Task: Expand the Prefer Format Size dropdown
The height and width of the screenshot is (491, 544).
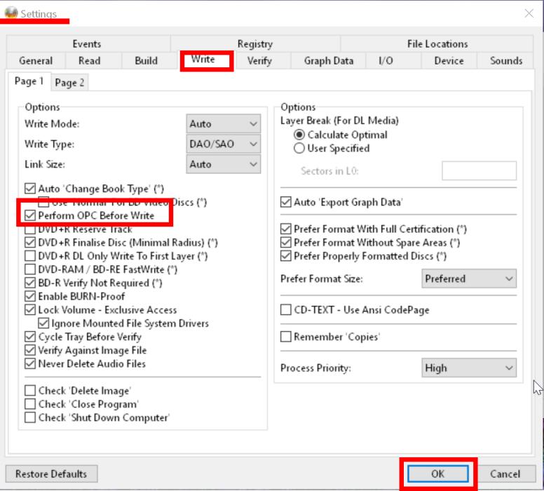Action: coord(469,279)
